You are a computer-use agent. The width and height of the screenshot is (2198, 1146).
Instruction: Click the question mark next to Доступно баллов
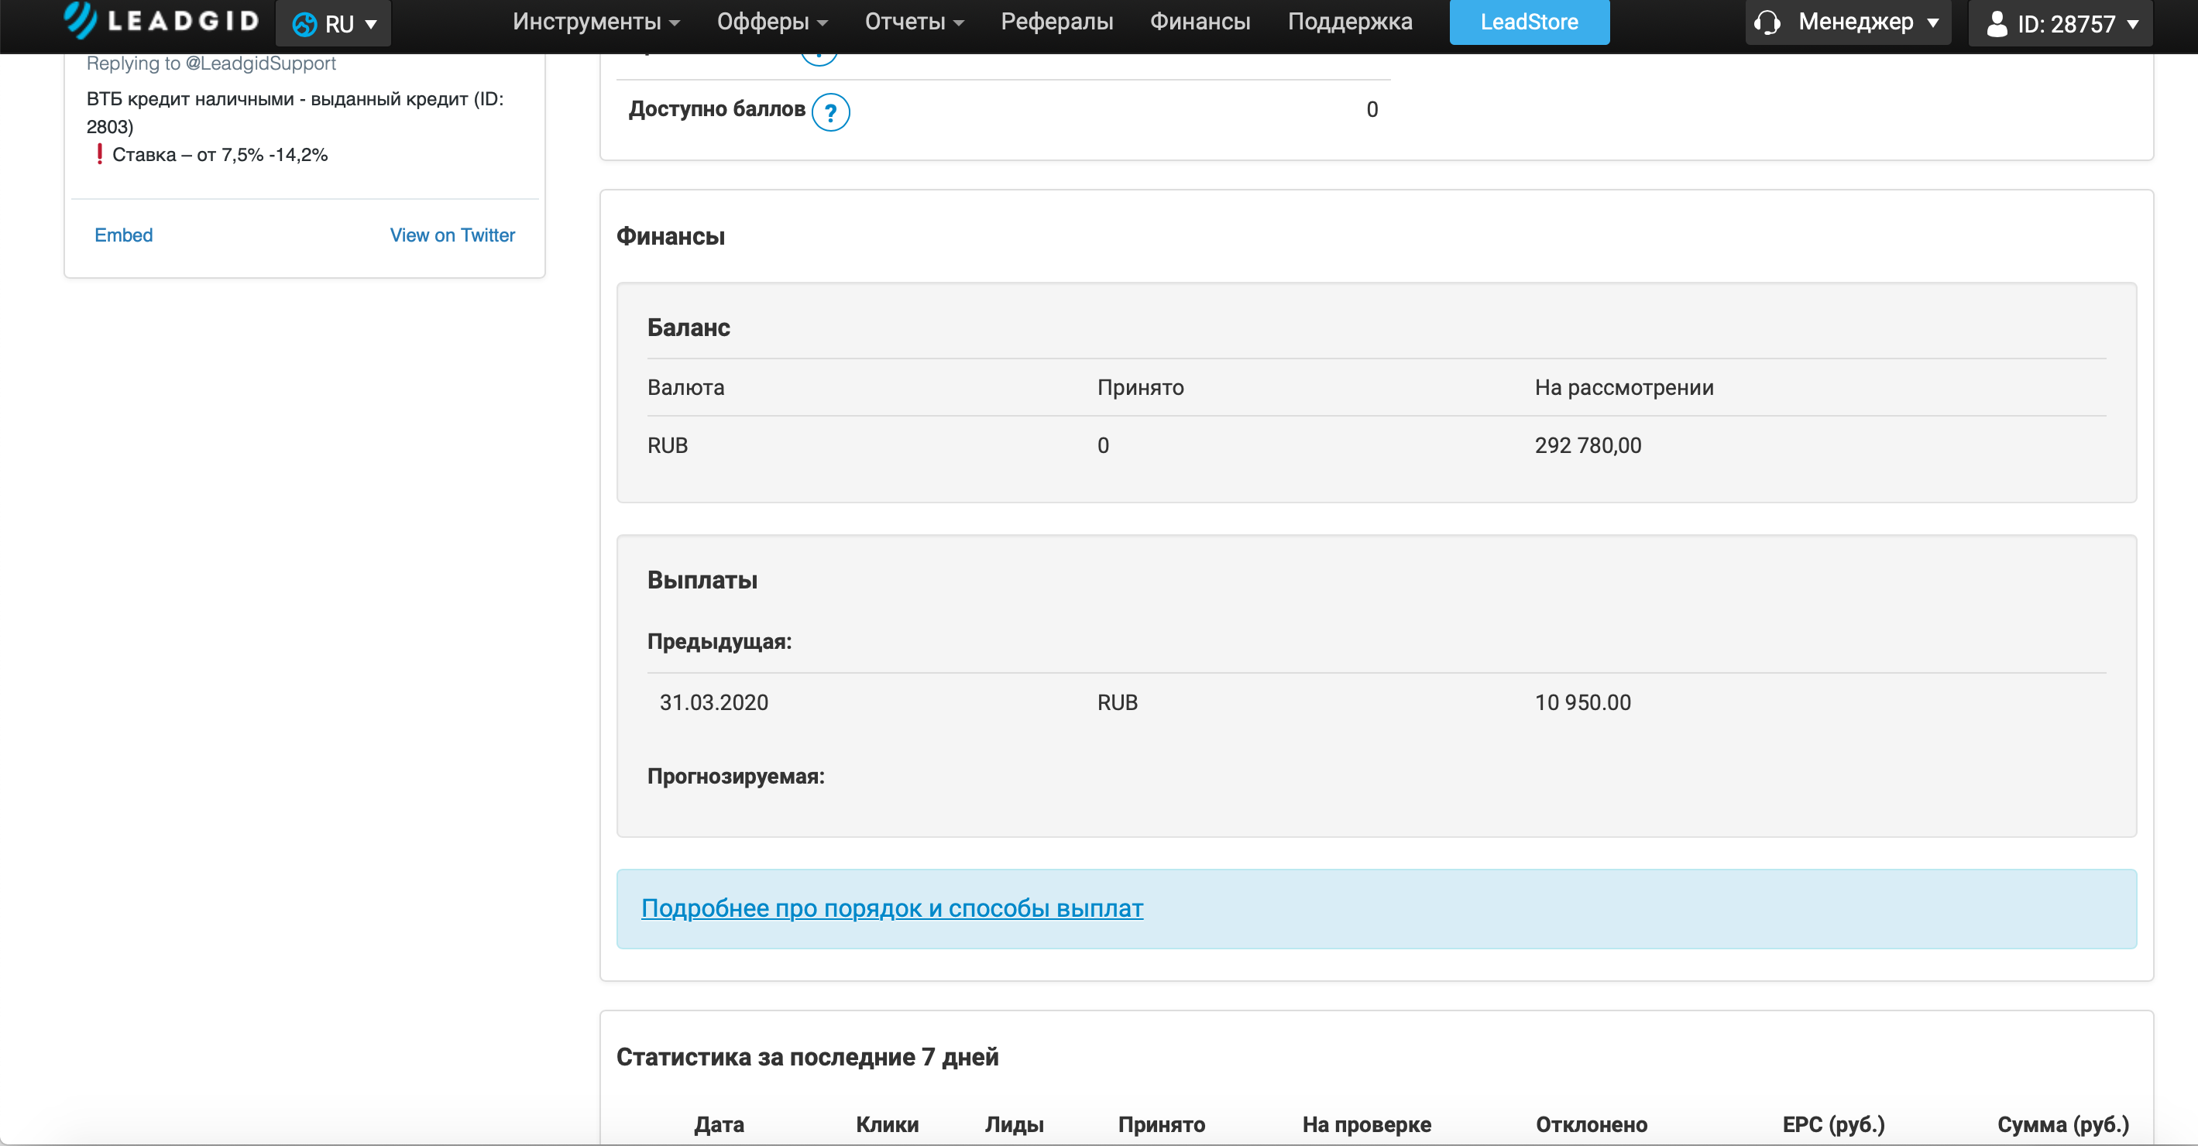829,112
